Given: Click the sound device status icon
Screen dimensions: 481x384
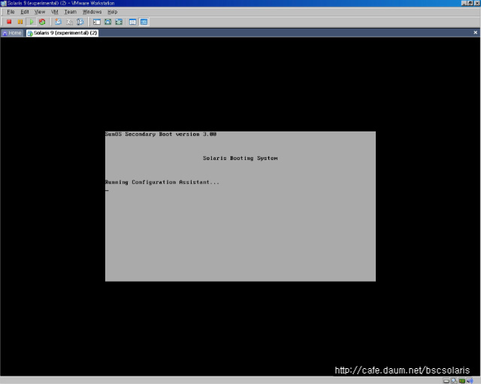Looking at the screenshot, I should tap(470, 381).
